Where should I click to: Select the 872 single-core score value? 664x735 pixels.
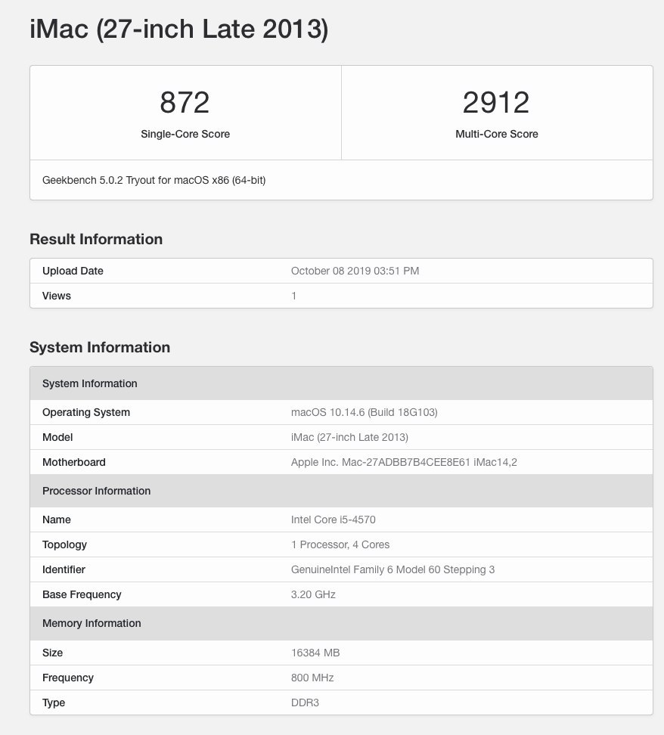(x=185, y=102)
